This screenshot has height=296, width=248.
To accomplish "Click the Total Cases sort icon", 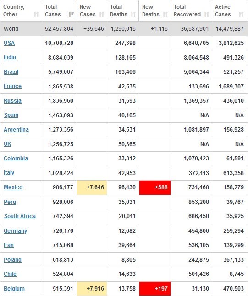I will (x=71, y=14).
